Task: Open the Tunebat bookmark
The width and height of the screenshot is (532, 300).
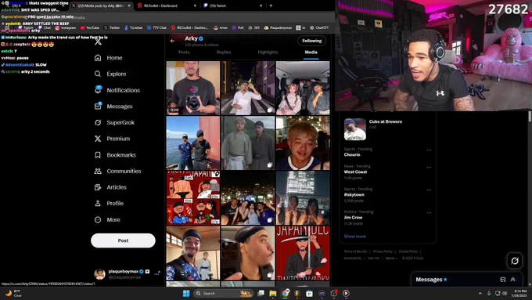Action: pyautogui.click(x=133, y=28)
